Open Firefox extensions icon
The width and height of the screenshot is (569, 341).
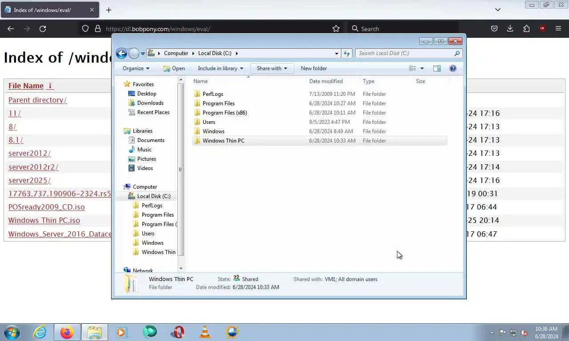pyautogui.click(x=526, y=28)
